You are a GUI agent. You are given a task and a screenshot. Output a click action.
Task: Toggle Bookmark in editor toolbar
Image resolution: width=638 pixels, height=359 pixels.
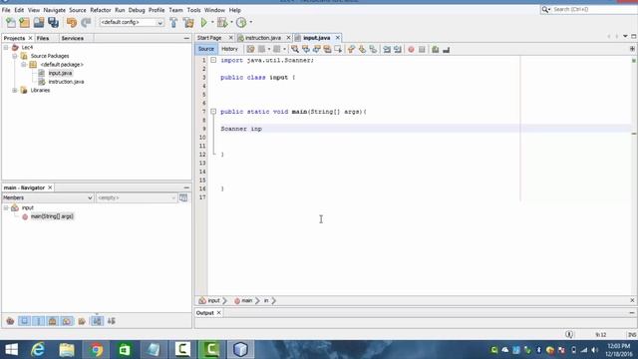tap(373, 49)
